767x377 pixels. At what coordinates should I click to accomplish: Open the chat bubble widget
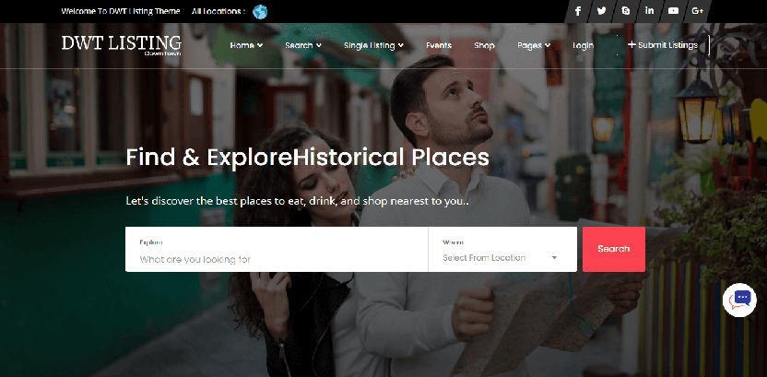[x=739, y=300]
